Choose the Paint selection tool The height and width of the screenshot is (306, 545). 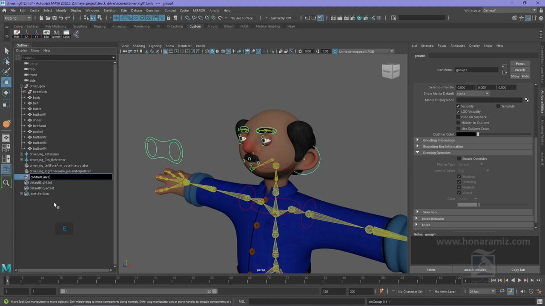[6, 71]
